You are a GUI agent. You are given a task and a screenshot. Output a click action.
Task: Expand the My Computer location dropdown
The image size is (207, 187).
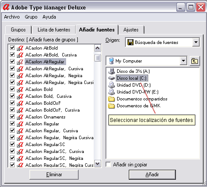(183, 61)
